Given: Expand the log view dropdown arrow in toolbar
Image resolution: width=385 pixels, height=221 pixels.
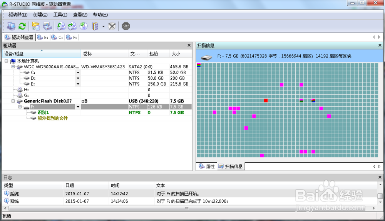Looking at the screenshot, I should pyautogui.click(x=102, y=26).
